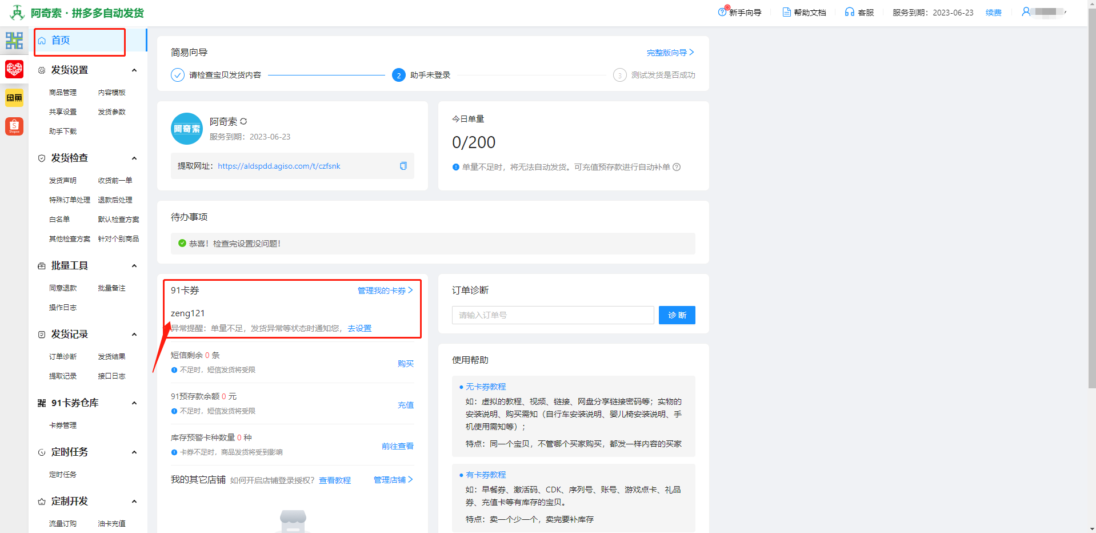Click 充值 for 91预存款余额
The height and width of the screenshot is (533, 1096).
406,405
